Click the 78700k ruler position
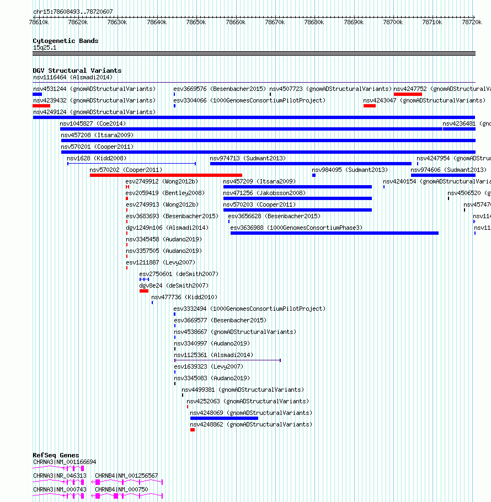Viewport: 491px width, 502px height. pyautogui.click(x=393, y=22)
